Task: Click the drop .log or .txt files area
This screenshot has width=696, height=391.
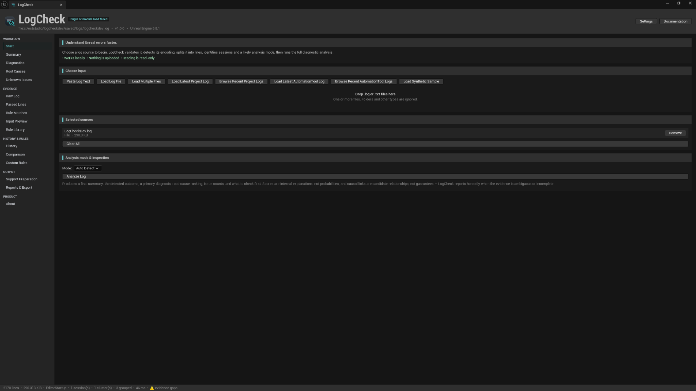Action: click(375, 97)
